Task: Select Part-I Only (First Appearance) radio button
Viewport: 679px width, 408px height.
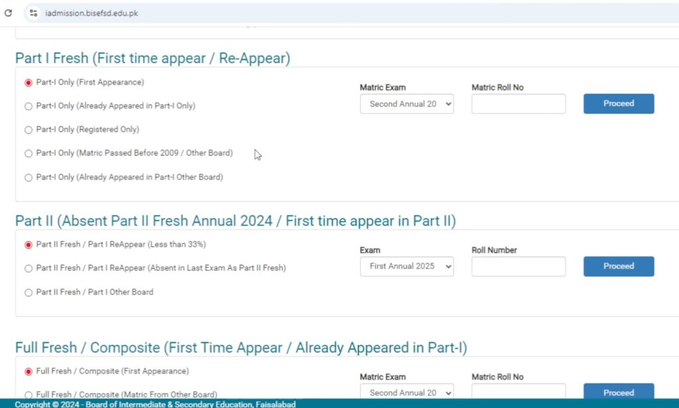Action: [29, 83]
